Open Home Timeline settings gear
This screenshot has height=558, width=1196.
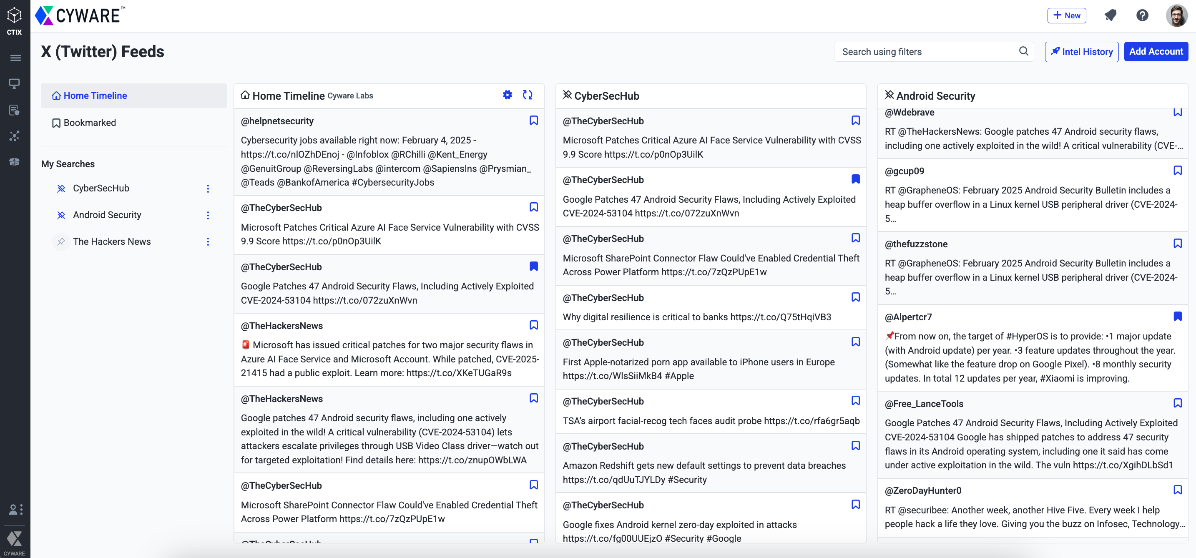coord(507,95)
